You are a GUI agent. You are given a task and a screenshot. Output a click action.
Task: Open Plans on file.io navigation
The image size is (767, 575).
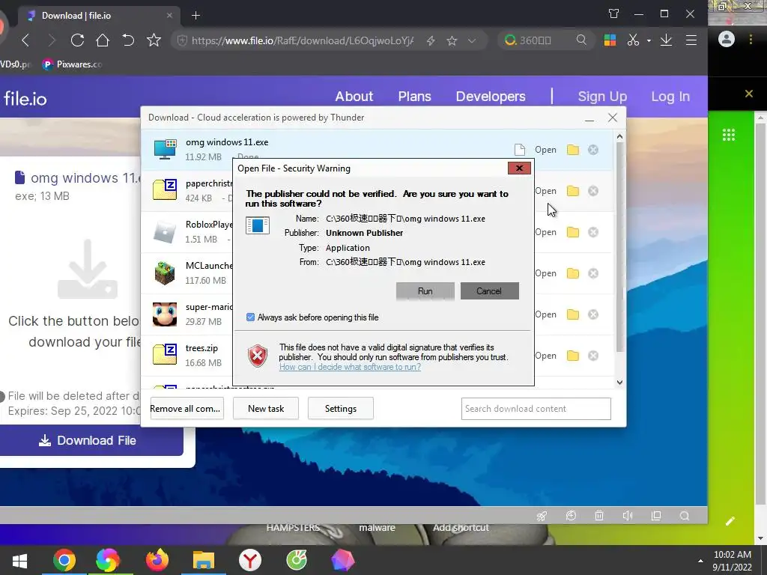click(414, 97)
